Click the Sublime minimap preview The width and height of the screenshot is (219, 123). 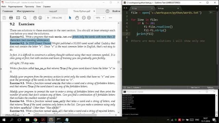point(211,13)
